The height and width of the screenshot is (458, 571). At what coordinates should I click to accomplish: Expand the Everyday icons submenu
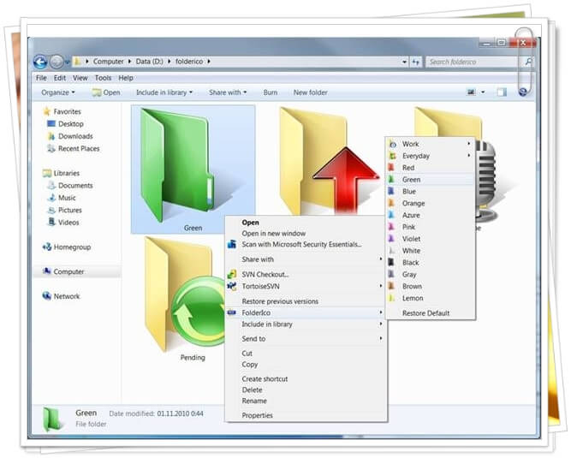click(431, 156)
